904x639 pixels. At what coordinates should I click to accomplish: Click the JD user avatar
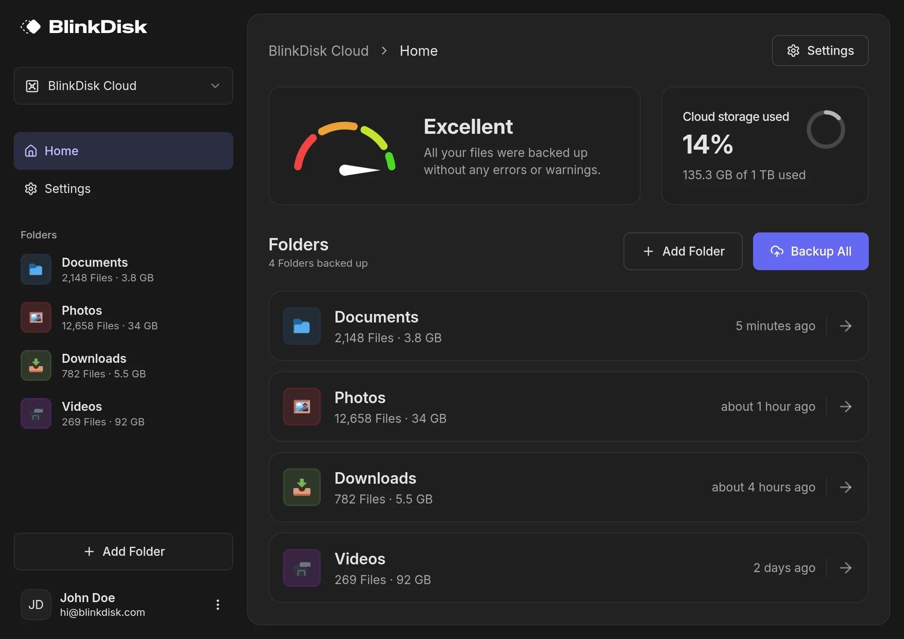(36, 605)
